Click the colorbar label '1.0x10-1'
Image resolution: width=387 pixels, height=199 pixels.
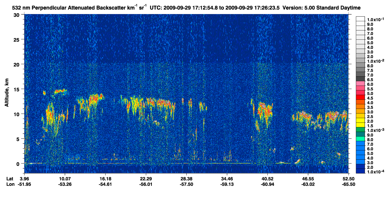pyautogui.click(x=375, y=19)
